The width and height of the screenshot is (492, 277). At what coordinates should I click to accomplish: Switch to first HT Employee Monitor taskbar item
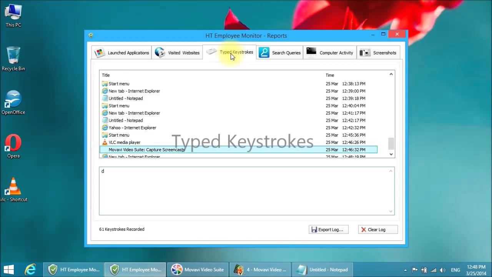tap(73, 270)
